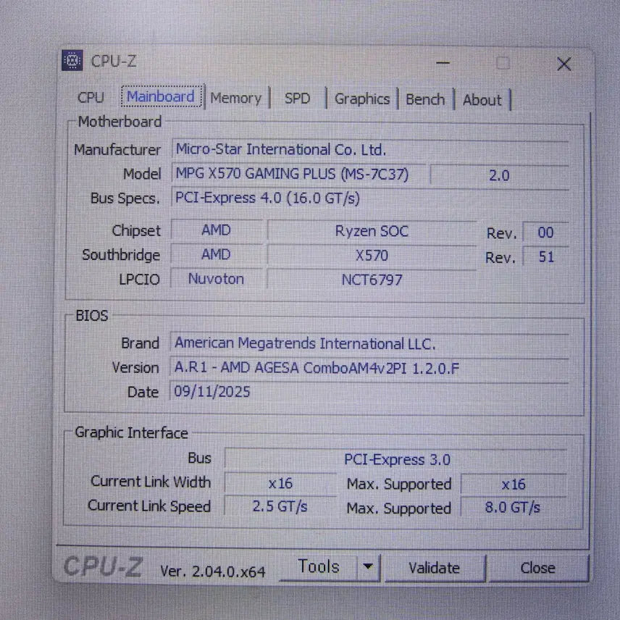Click the graphic bus value PCI-Express 3.0
Viewport: 620px width, 620px height.
tap(397, 459)
